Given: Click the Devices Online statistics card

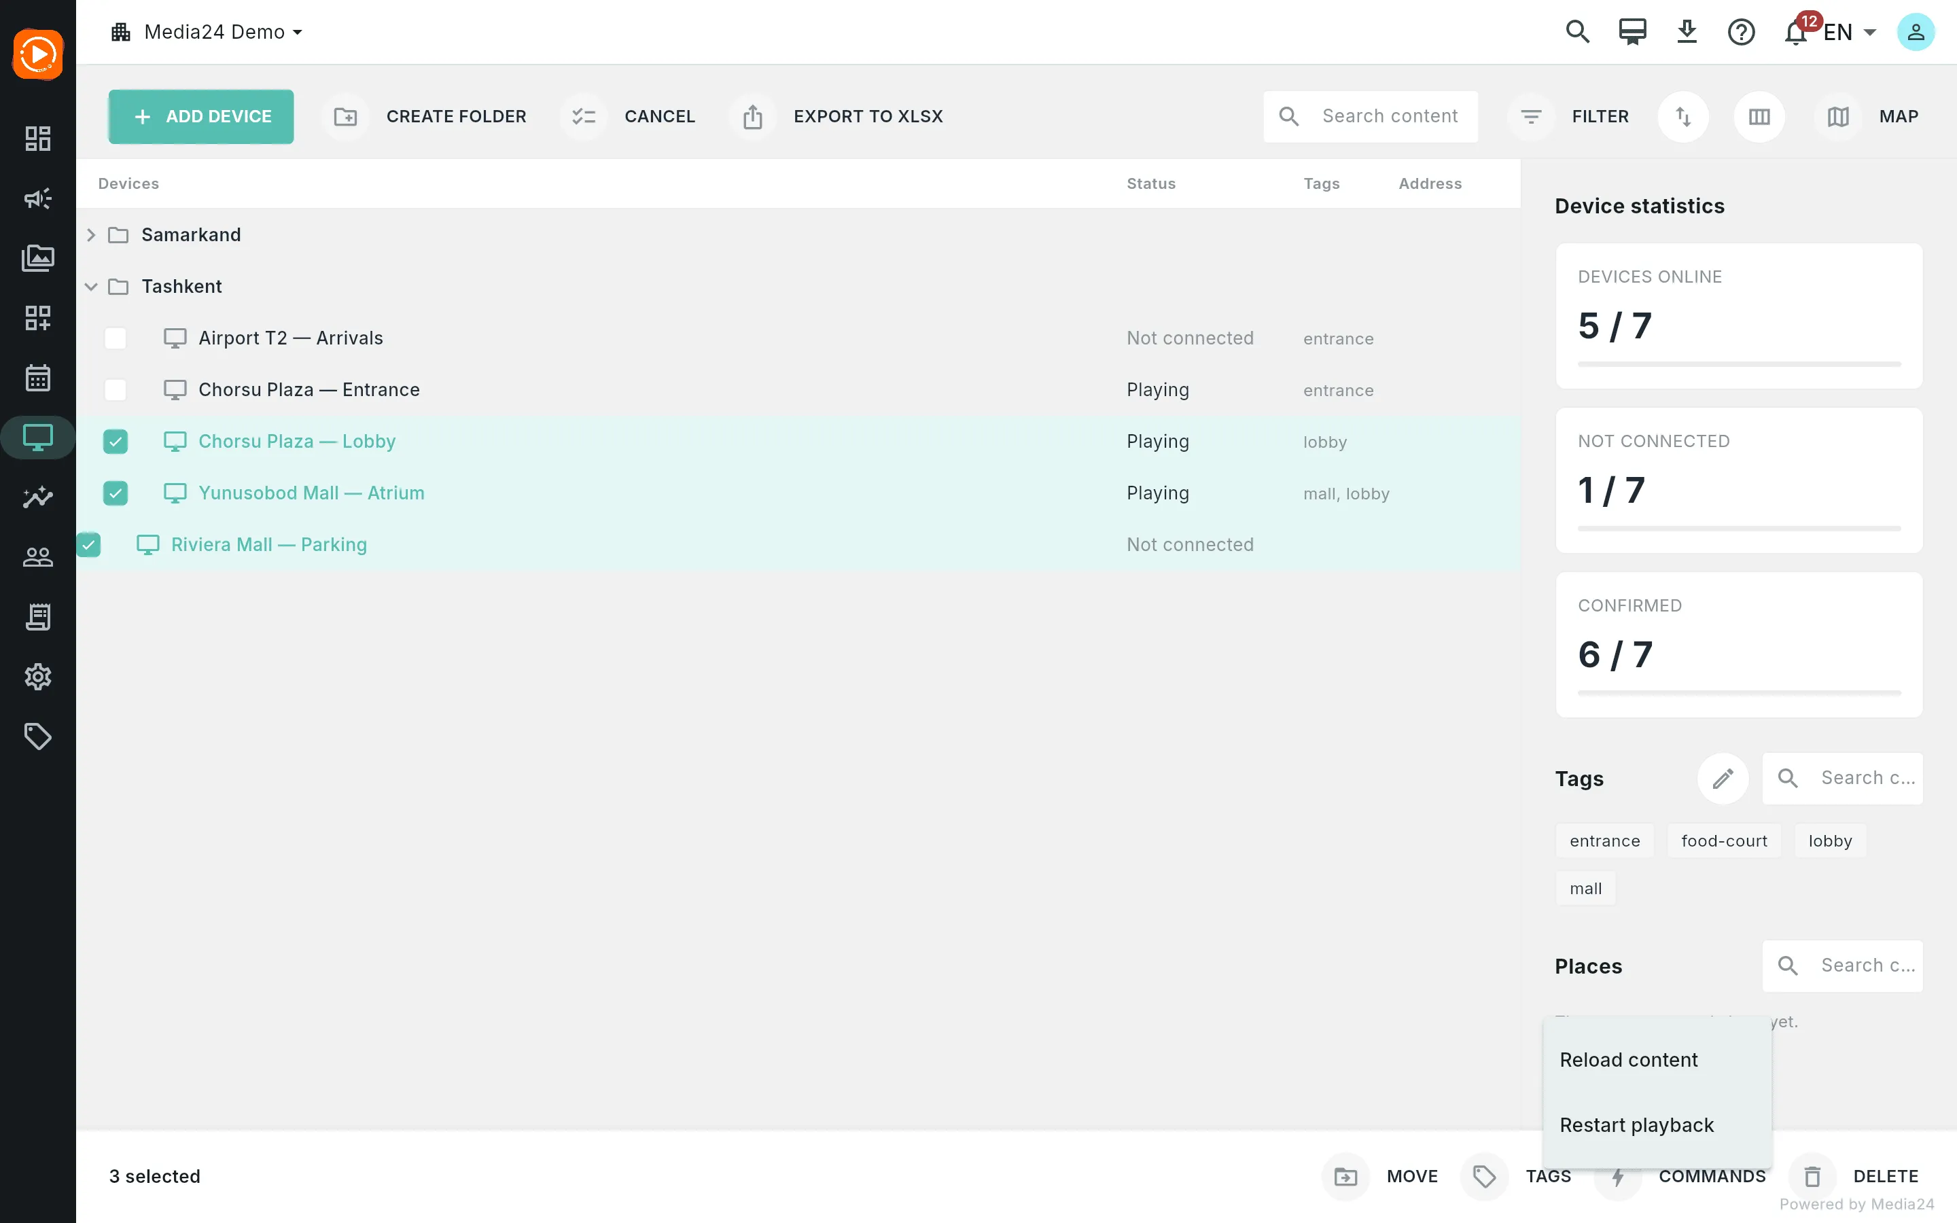Looking at the screenshot, I should click(x=1739, y=316).
